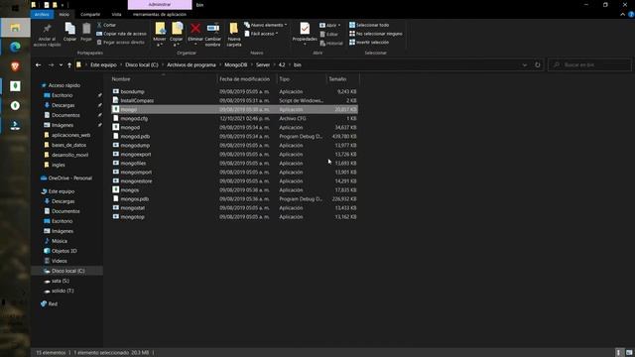The image size is (635, 357).
Task: Click Historial in the ribbon
Action: click(x=331, y=43)
